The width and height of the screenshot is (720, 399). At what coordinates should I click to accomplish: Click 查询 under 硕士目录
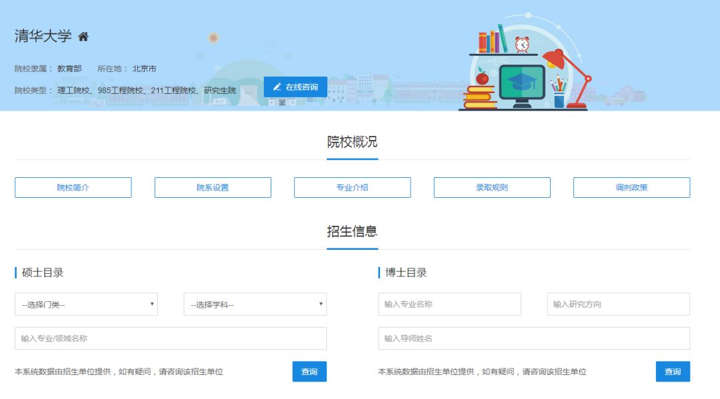309,372
